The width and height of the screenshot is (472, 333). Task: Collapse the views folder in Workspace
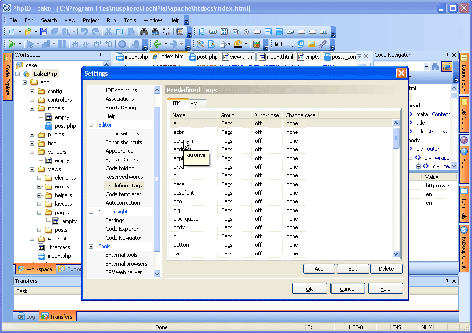(x=32, y=169)
